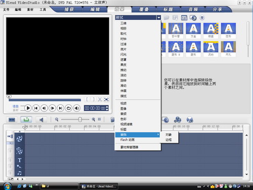Select the overlay track icon
Screen dimensions: 253x190
20,151
